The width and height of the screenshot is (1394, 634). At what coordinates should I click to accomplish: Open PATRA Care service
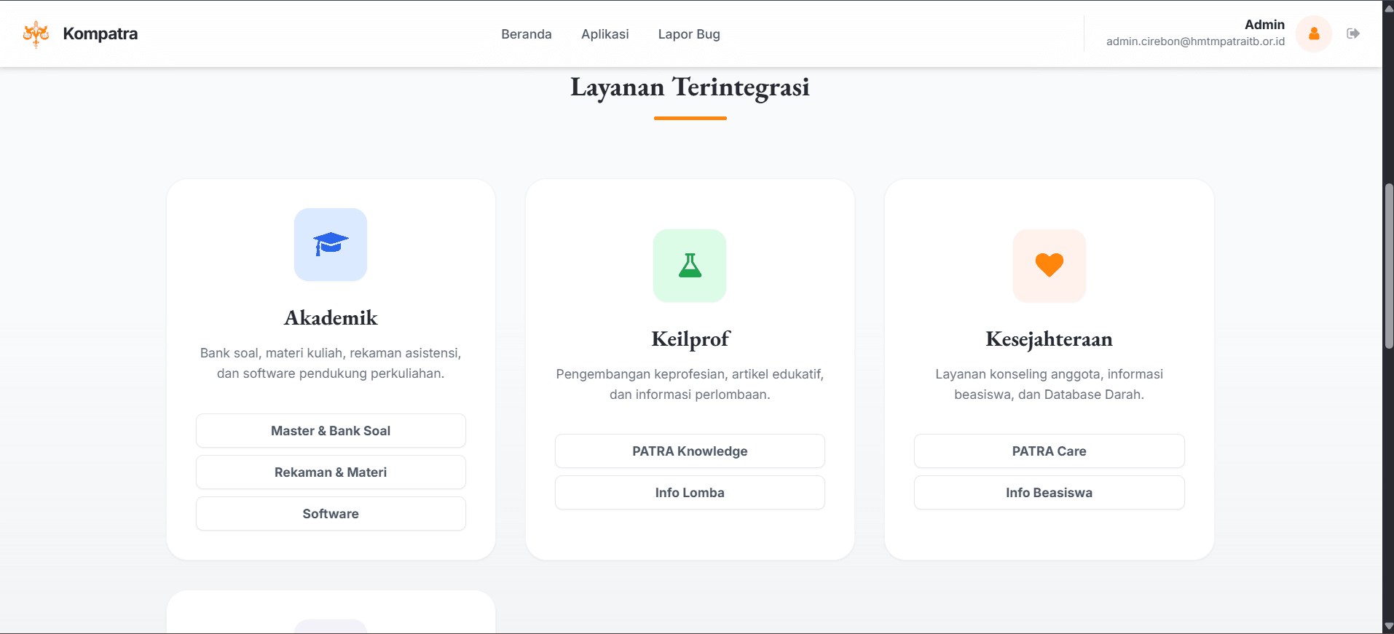(1049, 451)
